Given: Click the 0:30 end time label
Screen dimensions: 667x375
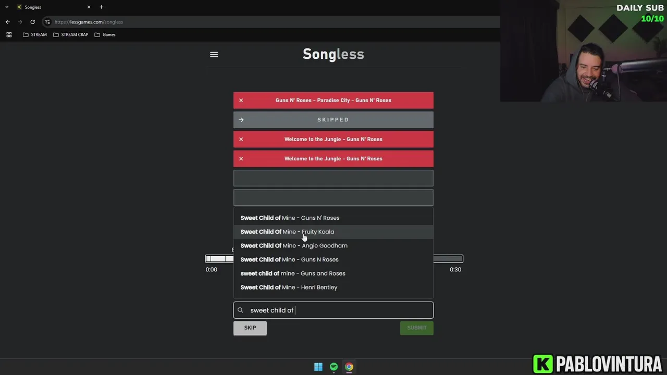Looking at the screenshot, I should tap(455, 269).
